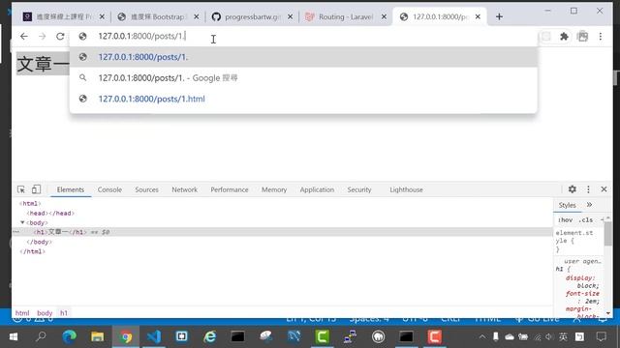Toggle the device toolbar in DevTools
The width and height of the screenshot is (620, 348).
36,189
